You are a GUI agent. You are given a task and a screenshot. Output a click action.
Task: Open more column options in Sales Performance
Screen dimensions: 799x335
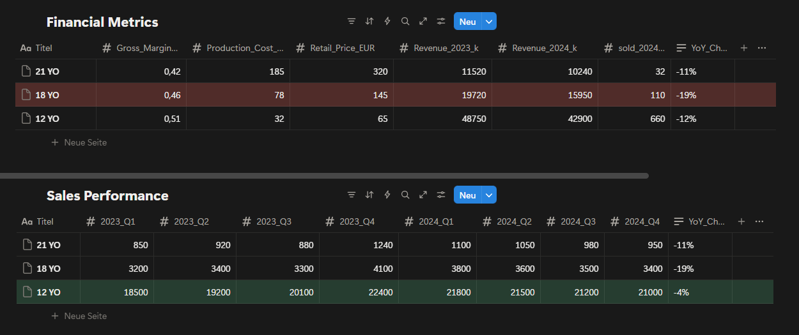[759, 221]
